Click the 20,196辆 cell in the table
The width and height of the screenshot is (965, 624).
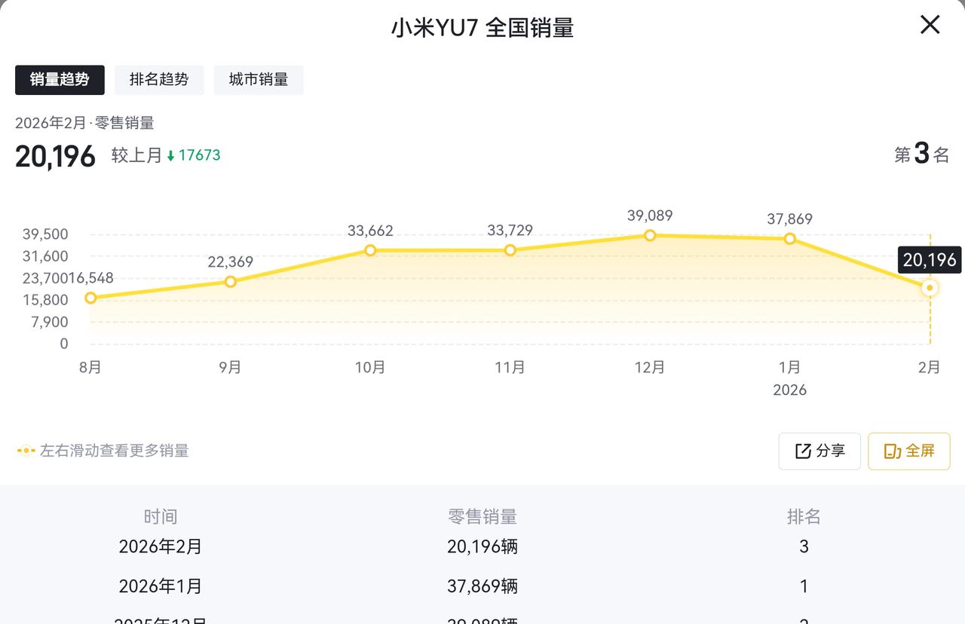482,546
